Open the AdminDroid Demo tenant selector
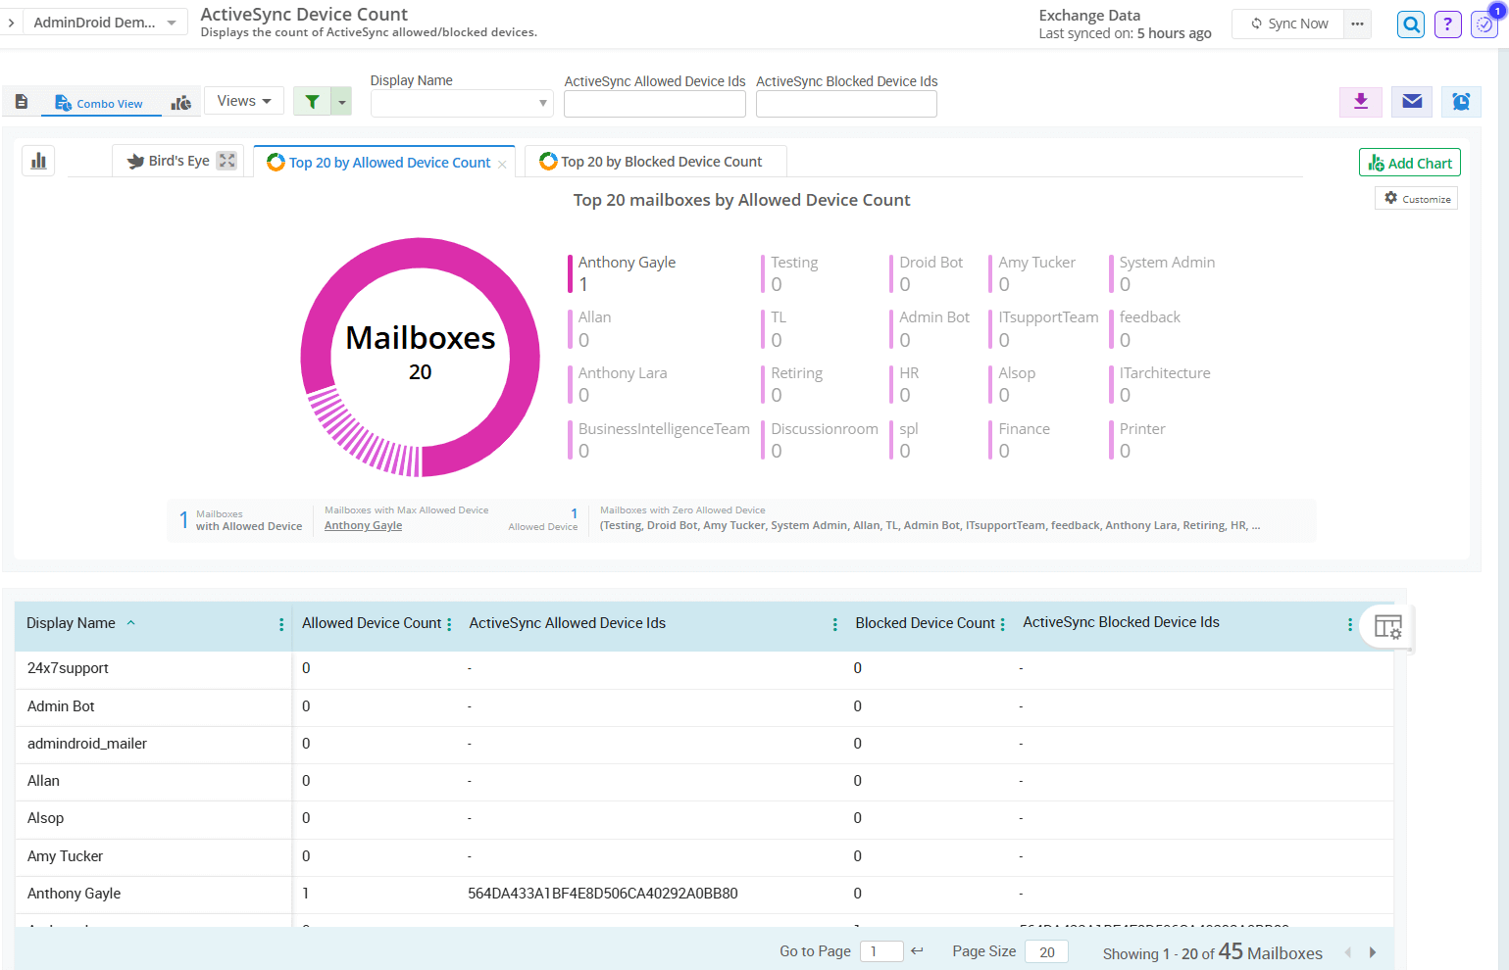This screenshot has height=970, width=1509. 102,22
